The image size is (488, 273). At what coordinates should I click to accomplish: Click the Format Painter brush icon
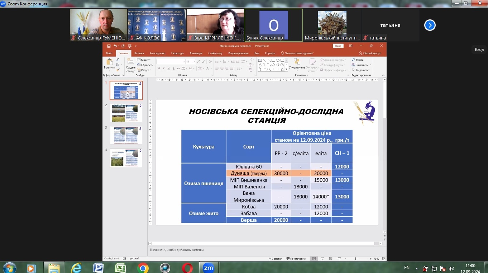tap(118, 70)
